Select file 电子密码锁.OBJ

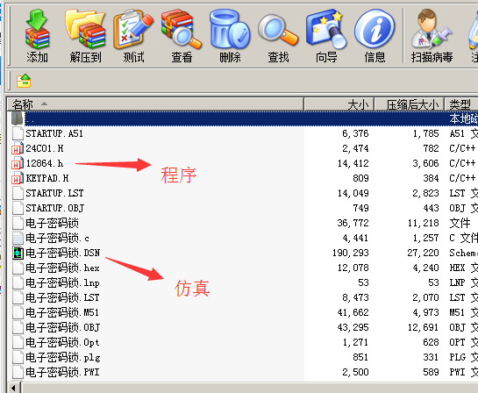63,328
